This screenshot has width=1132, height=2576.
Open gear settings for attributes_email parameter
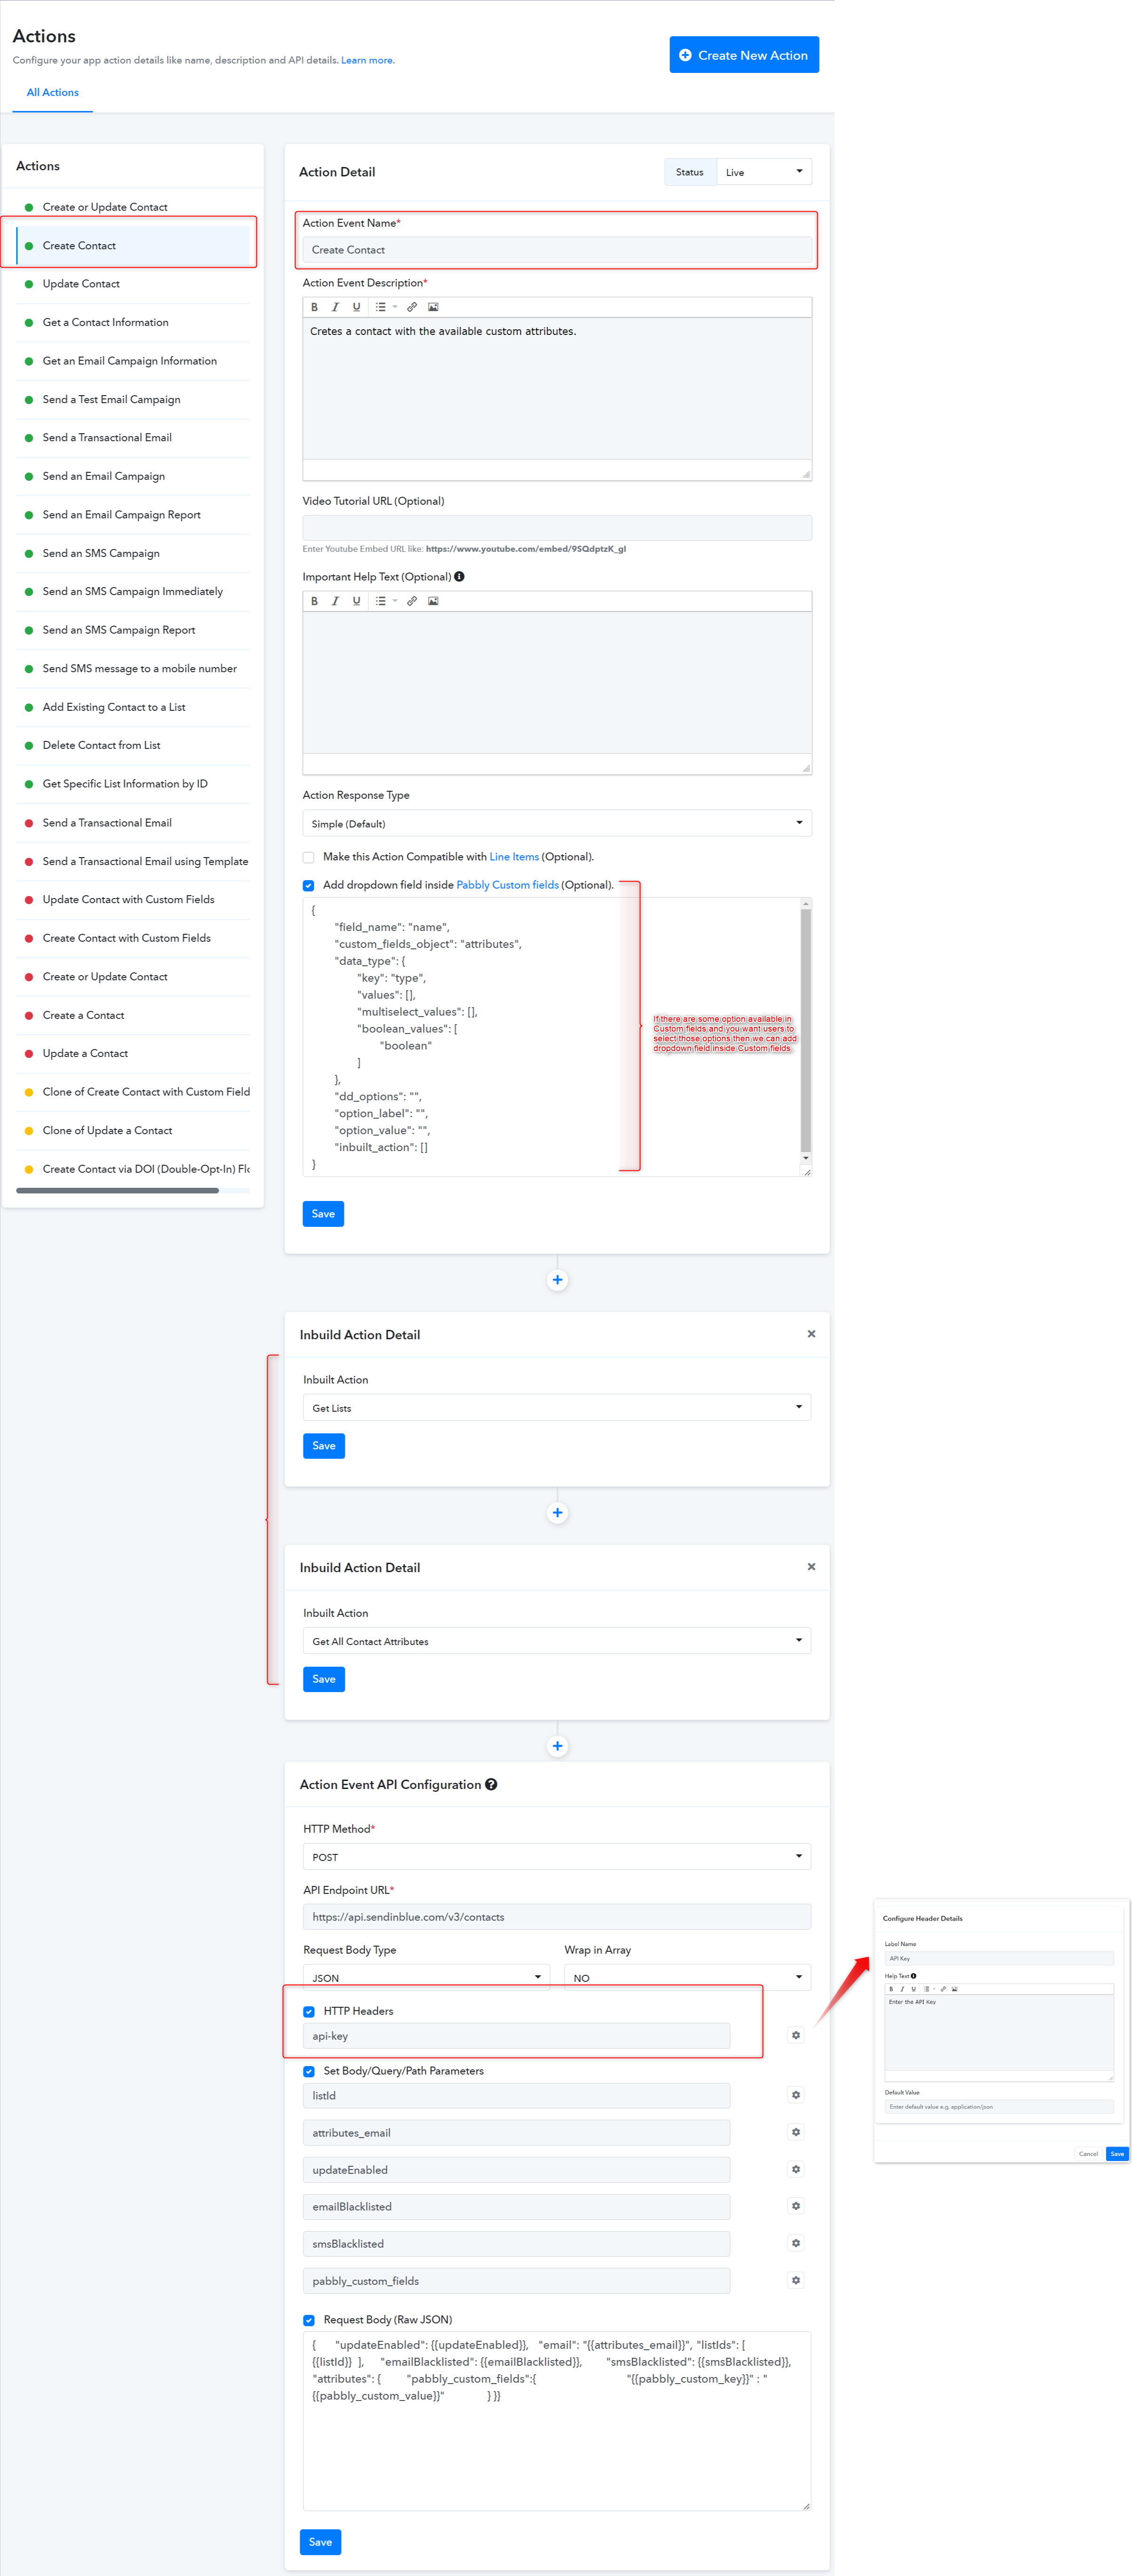coord(796,2132)
